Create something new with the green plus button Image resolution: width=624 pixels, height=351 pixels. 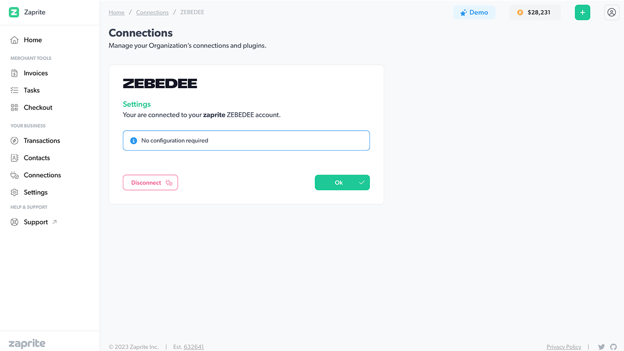[x=582, y=12]
